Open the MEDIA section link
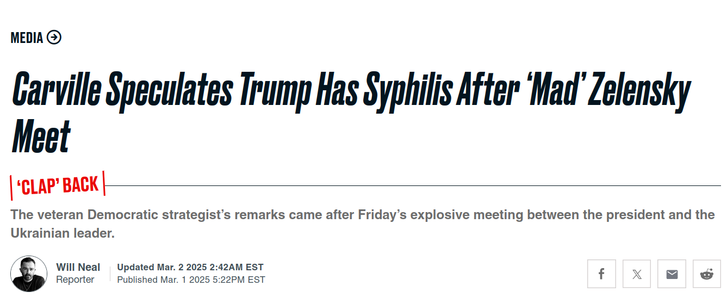 (27, 38)
